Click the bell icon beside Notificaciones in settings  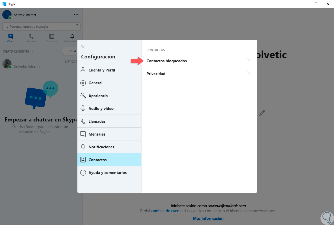pyautogui.click(x=83, y=147)
